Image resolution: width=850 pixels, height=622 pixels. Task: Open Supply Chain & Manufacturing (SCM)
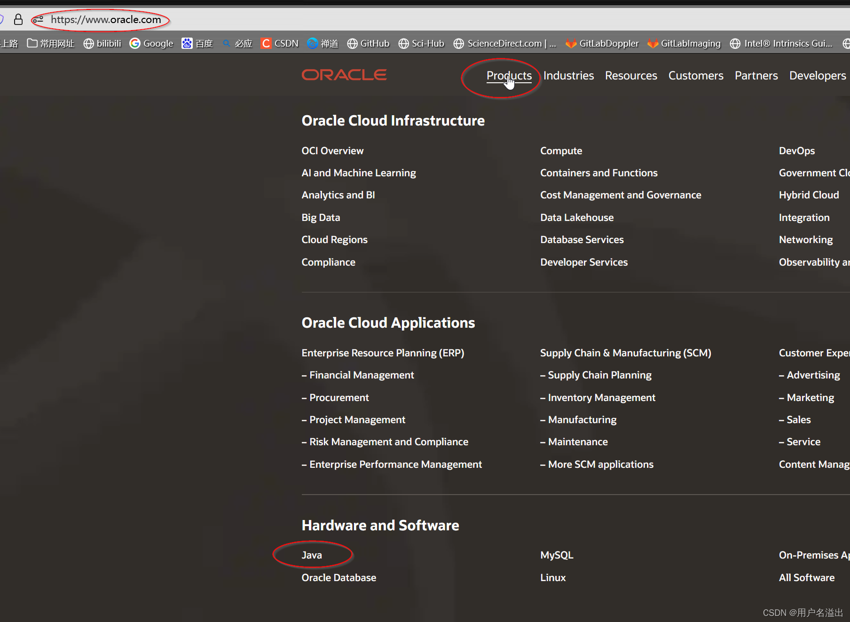[625, 353]
